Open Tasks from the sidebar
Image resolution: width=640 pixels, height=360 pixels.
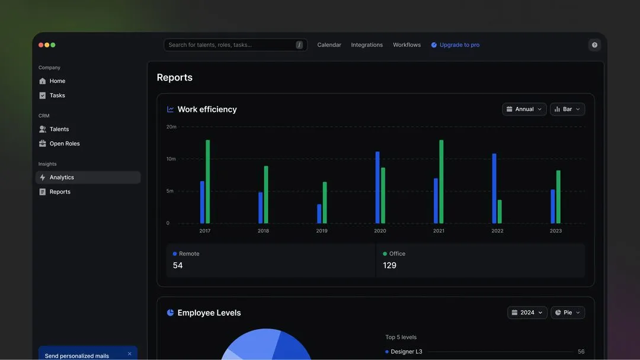coord(43,95)
